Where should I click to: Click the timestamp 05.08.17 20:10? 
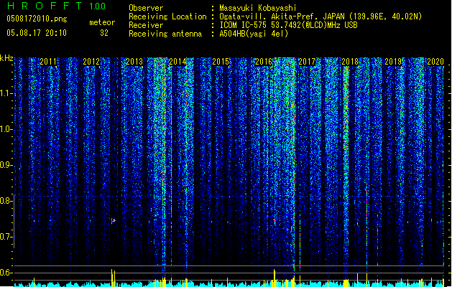pos(37,33)
